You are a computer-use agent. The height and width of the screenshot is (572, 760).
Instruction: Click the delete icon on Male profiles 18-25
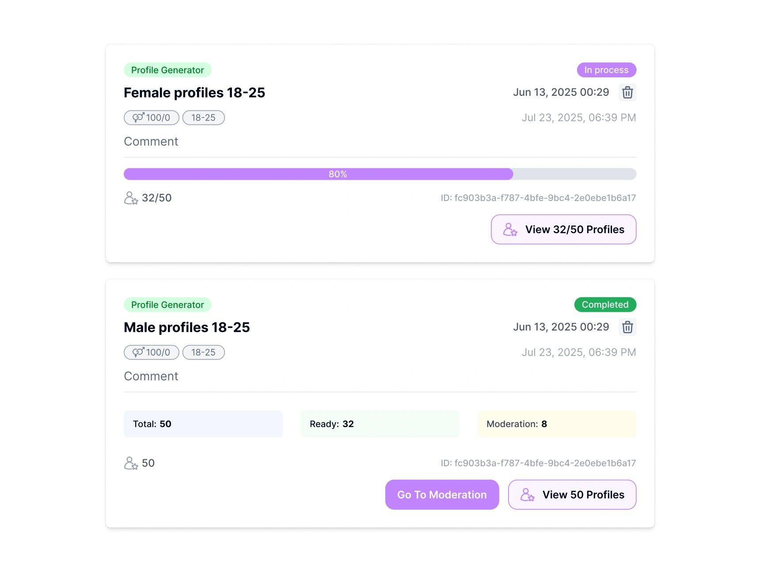pos(627,327)
